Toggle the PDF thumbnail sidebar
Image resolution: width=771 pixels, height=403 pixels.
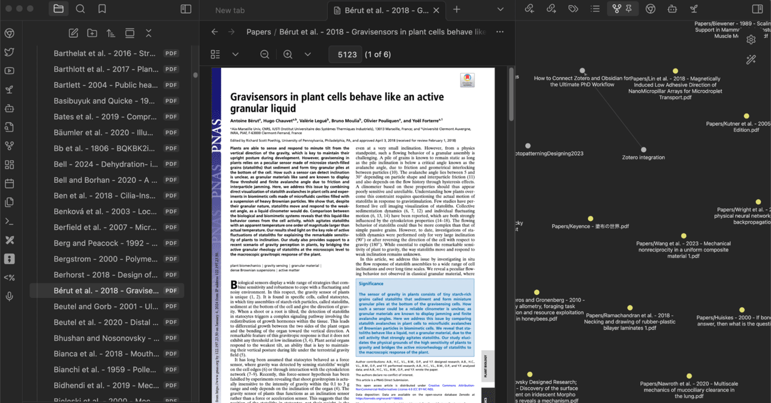click(216, 54)
